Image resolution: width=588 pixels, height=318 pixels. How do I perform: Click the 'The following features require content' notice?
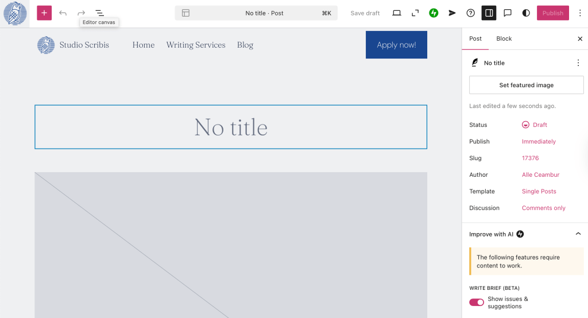tap(526, 261)
